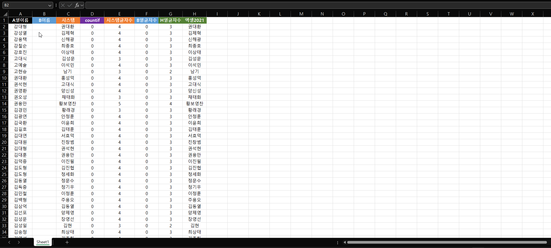Image resolution: width=551 pixels, height=248 pixels.
Task: Select column H header
Action: pyautogui.click(x=194, y=14)
